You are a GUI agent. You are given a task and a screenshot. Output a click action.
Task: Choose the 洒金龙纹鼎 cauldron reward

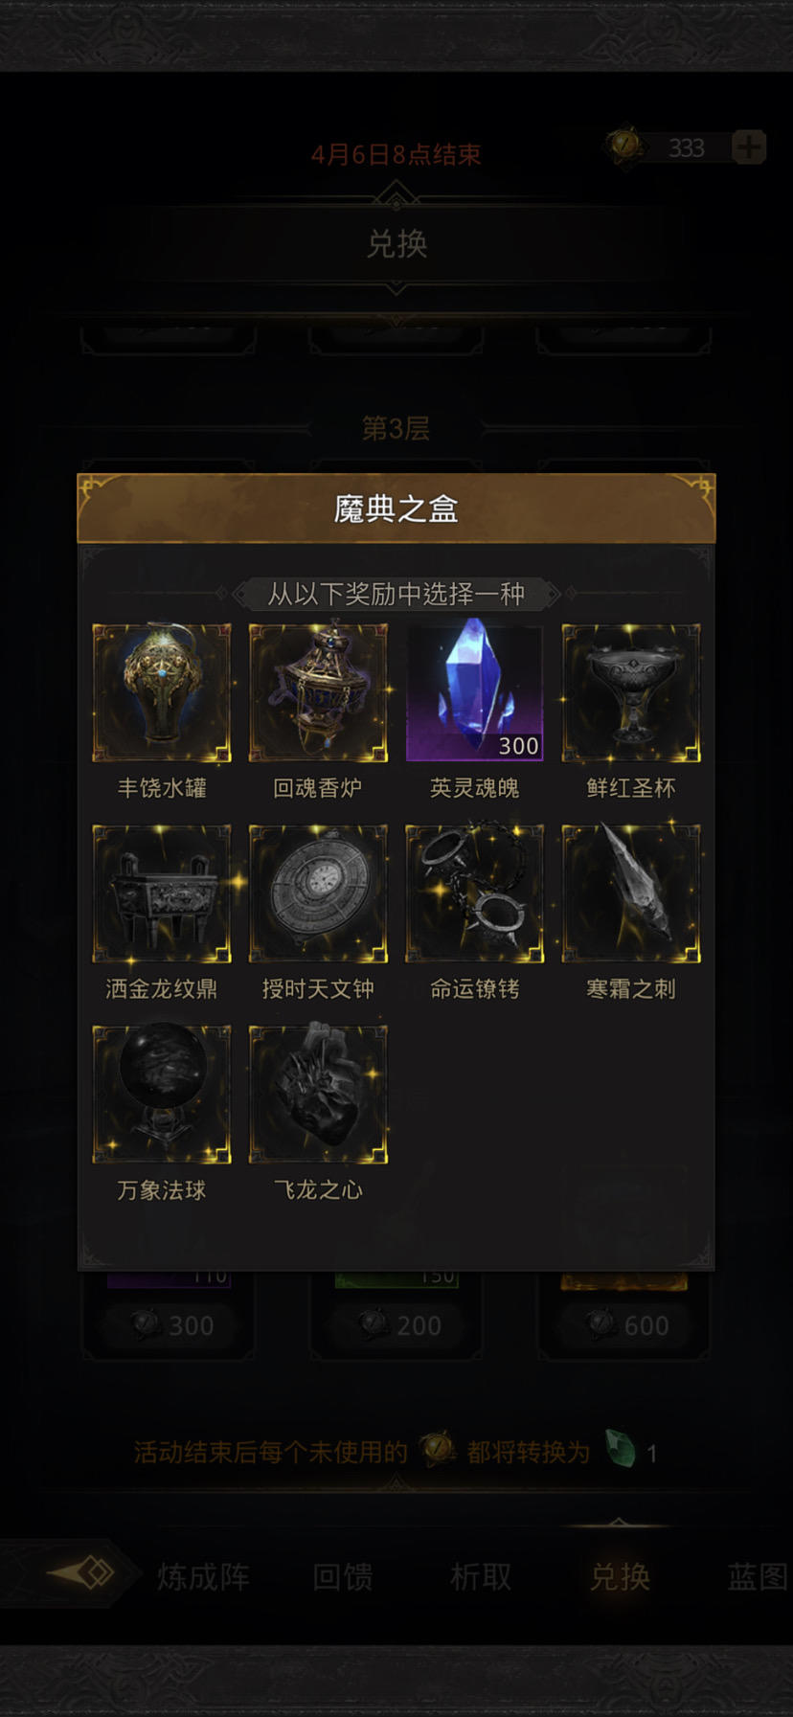click(x=161, y=893)
